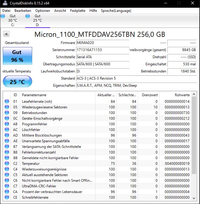Click status orb for Fehlerkorrekturanzahl
Image resolution: width=200 pixels, height=204 pixels.
point(7,152)
